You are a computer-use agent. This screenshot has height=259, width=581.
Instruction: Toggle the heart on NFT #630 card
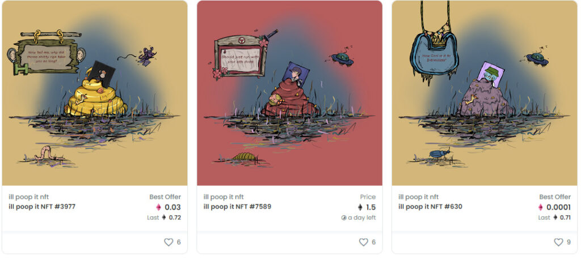558,243
